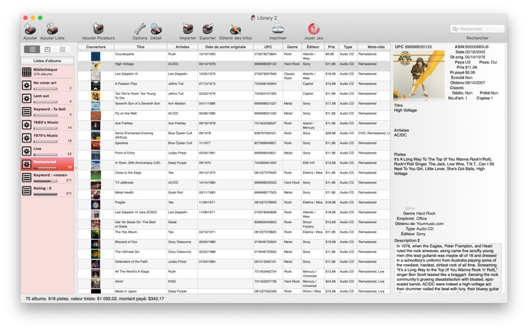This screenshot has height=330, width=528.
Task: Click the Yourmusic.com source text
Action: tap(430, 224)
